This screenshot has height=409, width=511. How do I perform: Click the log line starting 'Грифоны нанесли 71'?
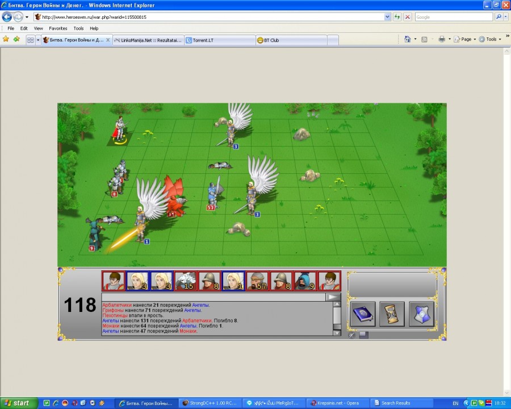coord(152,310)
